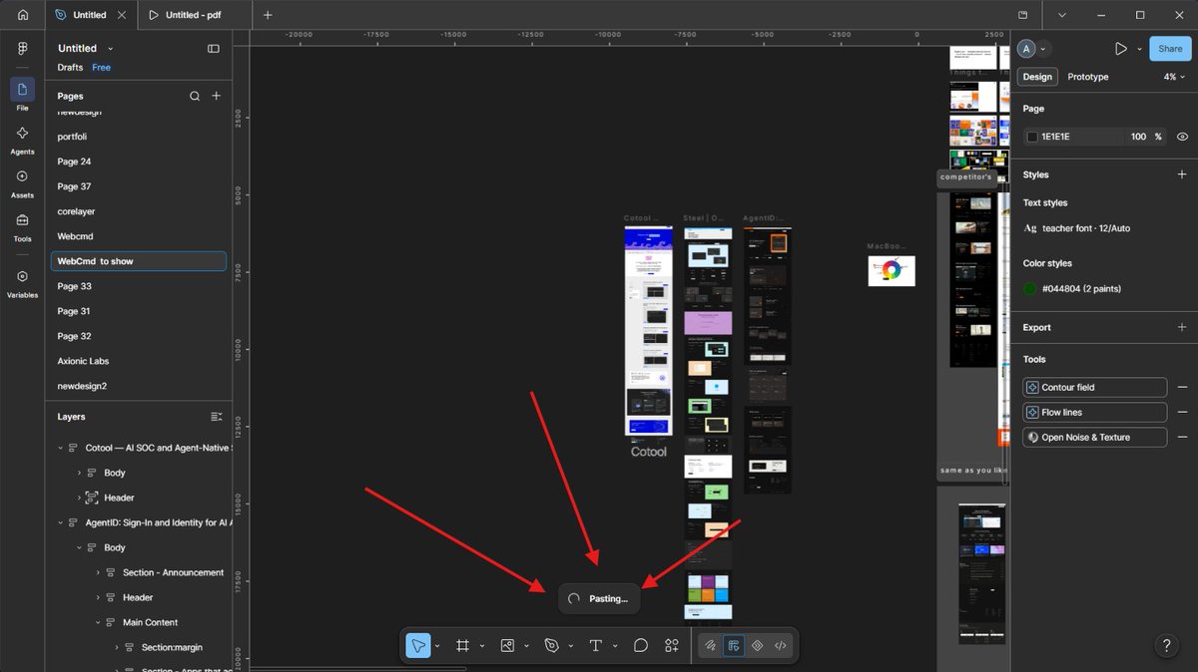Switch to Draw mode in toolbar
1198x672 pixels.
tap(710, 646)
